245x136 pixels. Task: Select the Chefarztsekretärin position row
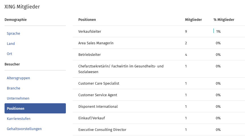159,69
